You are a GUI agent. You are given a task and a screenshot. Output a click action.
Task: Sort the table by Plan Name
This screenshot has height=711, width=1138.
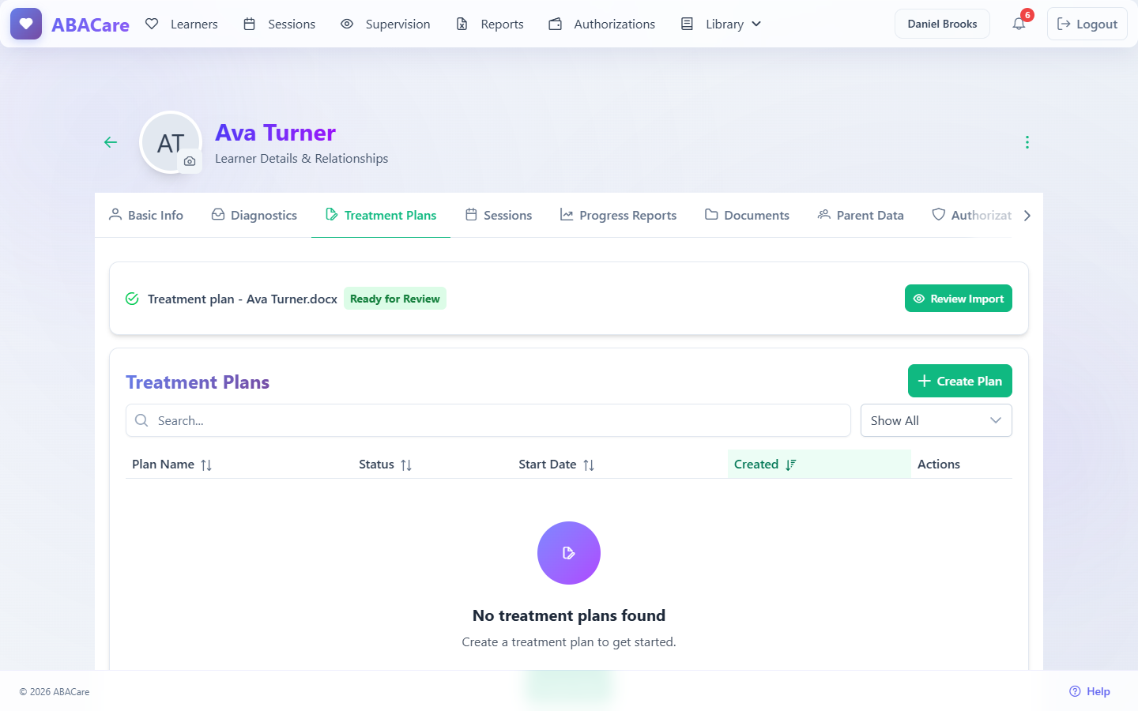(x=171, y=465)
